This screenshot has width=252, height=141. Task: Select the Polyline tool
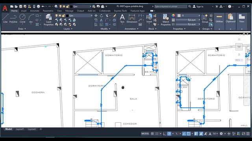click(x=13, y=18)
